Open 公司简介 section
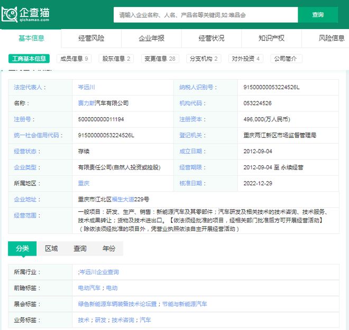The width and height of the screenshot is (349, 330). (286, 59)
